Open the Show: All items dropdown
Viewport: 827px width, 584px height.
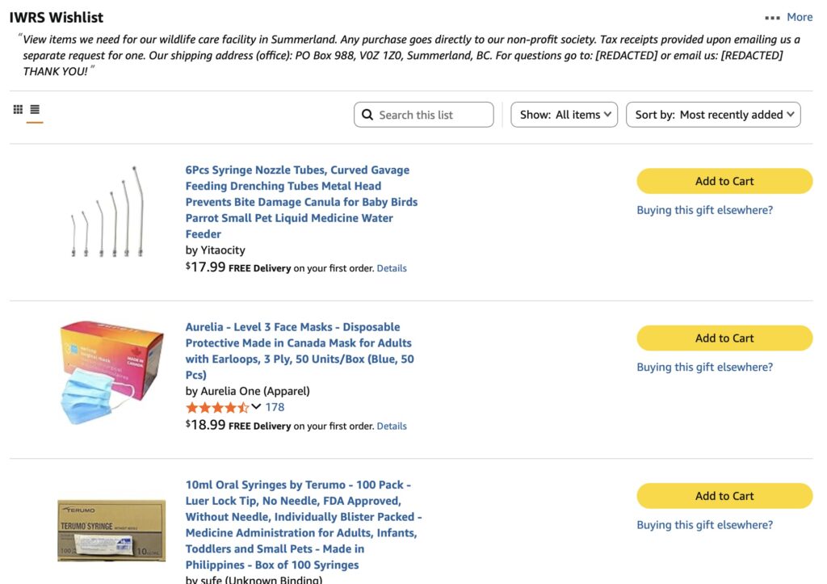tap(564, 115)
